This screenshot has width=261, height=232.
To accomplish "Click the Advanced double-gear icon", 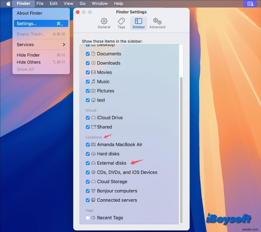I will (x=157, y=21).
